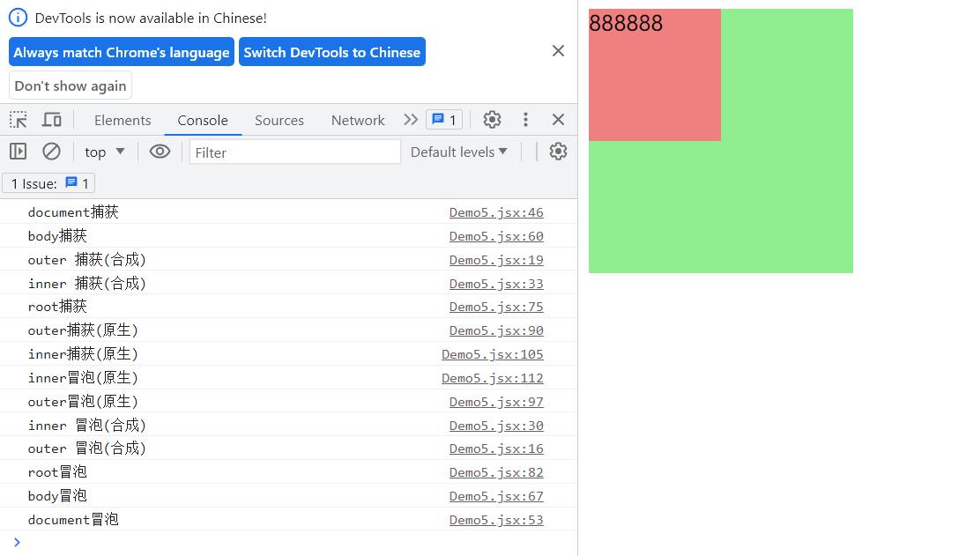The height and width of the screenshot is (556, 966).
Task: Clear the console log
Action: pos(51,151)
